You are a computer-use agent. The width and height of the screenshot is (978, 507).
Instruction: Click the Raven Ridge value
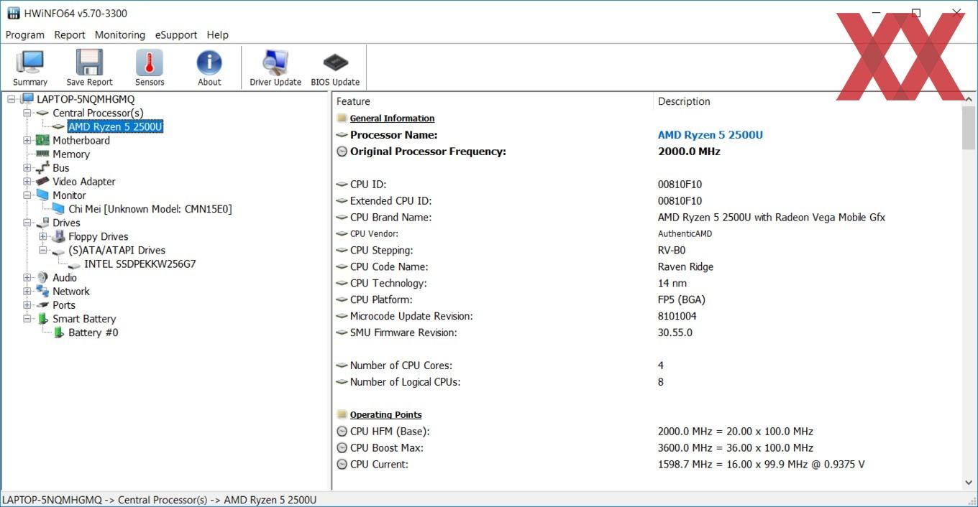(685, 266)
